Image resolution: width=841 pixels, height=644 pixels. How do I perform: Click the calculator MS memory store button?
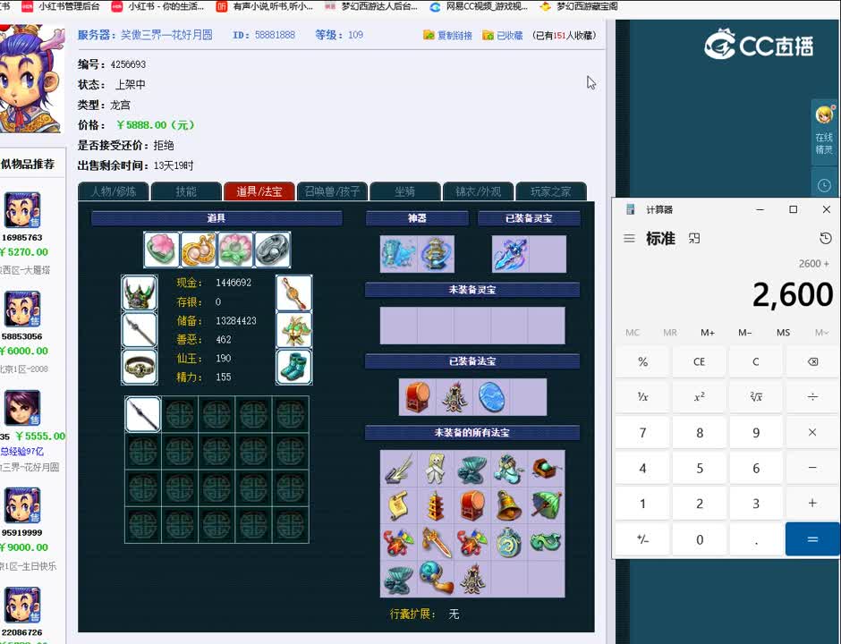(783, 333)
